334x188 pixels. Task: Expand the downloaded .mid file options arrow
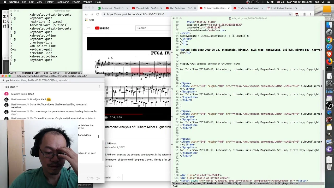[x=118, y=178]
